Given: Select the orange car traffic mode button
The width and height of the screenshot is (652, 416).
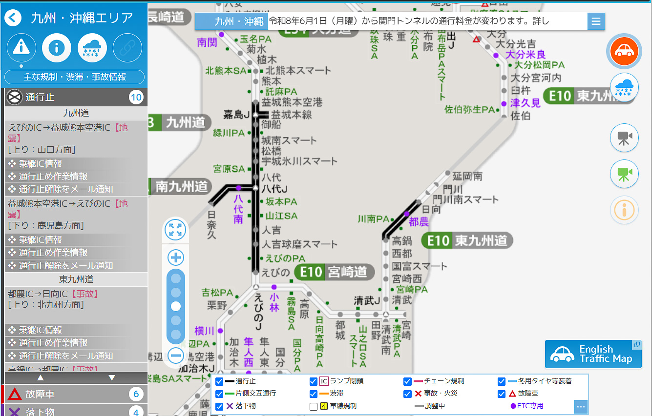Looking at the screenshot, I should click(624, 51).
